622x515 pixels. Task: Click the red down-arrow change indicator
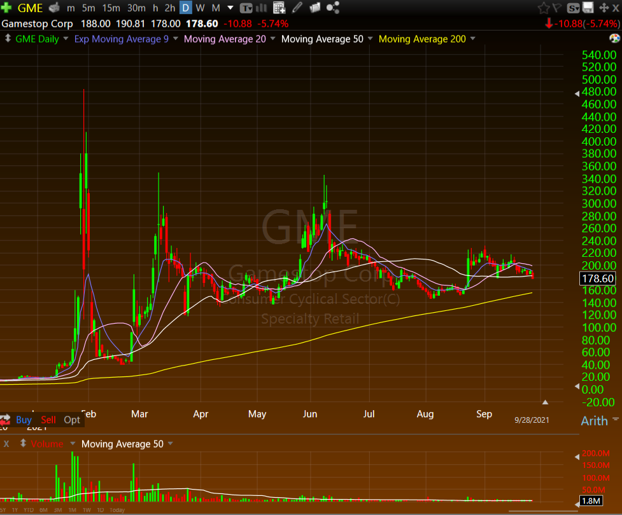(x=549, y=24)
